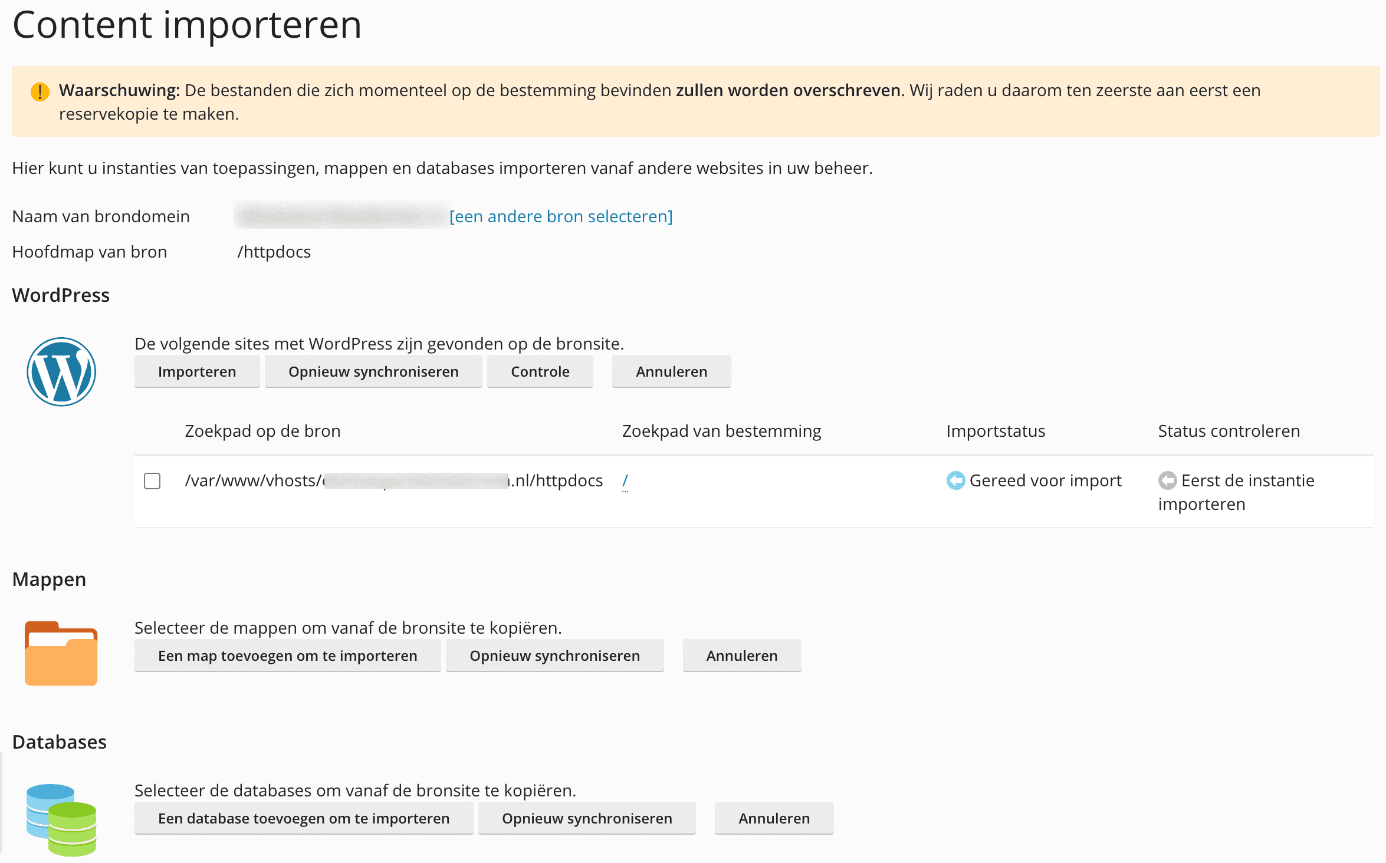Open the '[een andere bron selecteren]' link
This screenshot has height=863, width=1386.
pyautogui.click(x=561, y=216)
